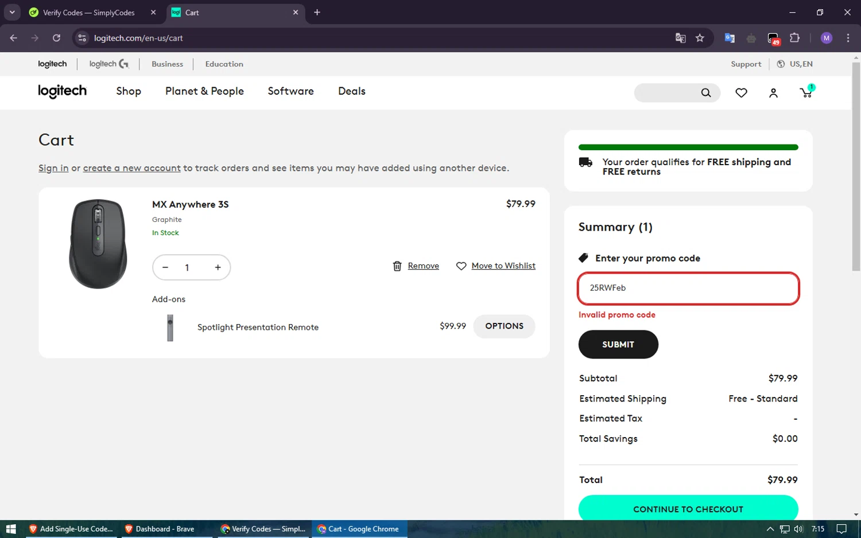
Task: Click OPTIONS for Spotlight Presentation Remote
Action: 504,326
